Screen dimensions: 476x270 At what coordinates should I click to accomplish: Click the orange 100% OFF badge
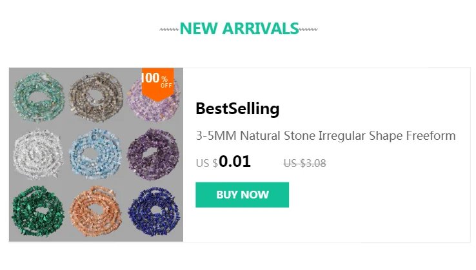point(157,82)
